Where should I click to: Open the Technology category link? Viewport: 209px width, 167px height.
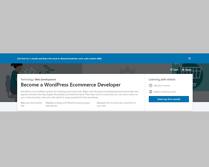click(x=27, y=79)
